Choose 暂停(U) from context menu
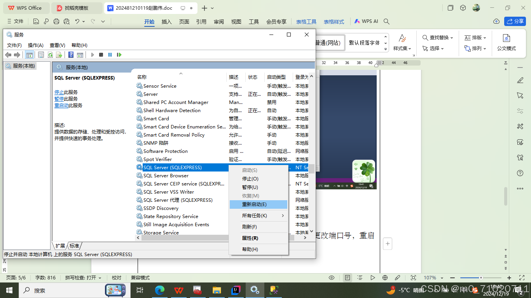The width and height of the screenshot is (531, 298). pyautogui.click(x=259, y=187)
